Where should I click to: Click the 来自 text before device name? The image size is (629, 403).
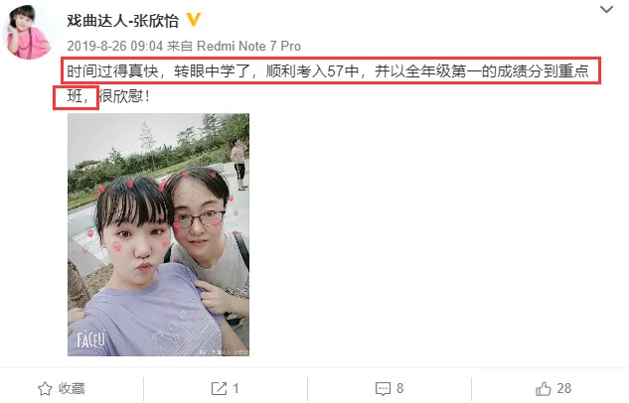[x=180, y=46]
